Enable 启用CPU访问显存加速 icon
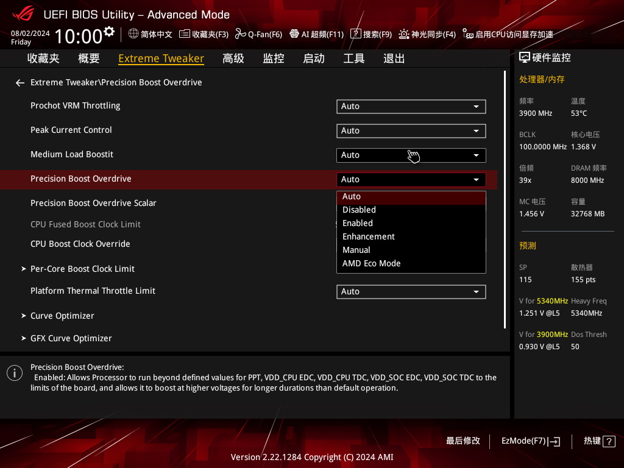 click(x=467, y=34)
